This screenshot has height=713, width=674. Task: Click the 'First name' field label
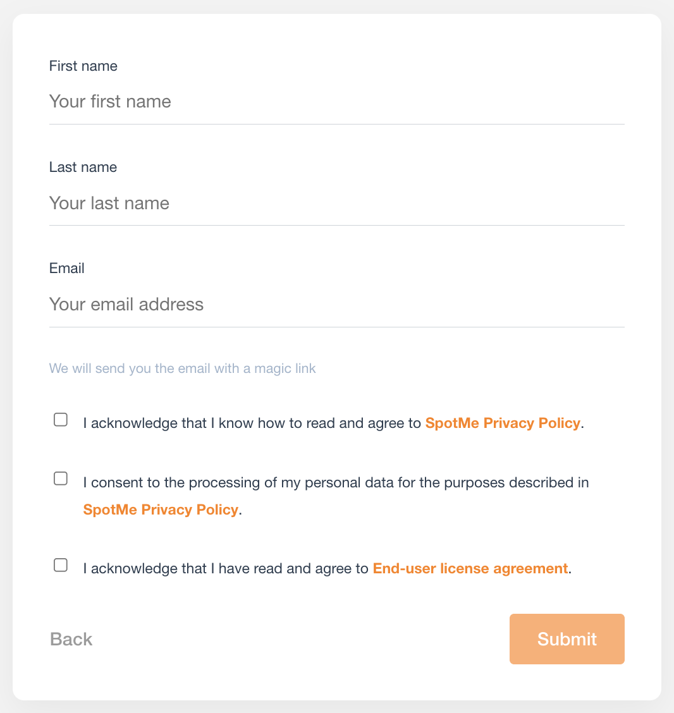pyautogui.click(x=83, y=66)
